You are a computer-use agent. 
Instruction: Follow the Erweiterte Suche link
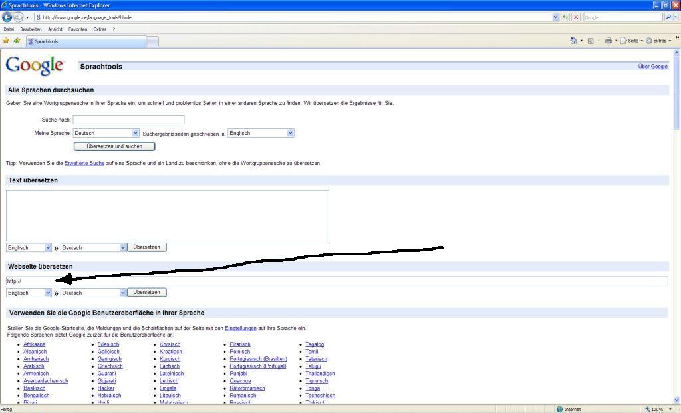(84, 164)
